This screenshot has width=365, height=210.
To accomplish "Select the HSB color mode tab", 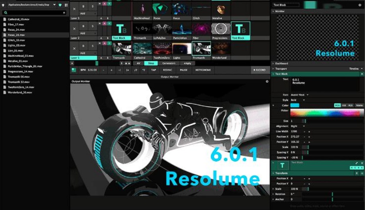I will [x=344, y=105].
